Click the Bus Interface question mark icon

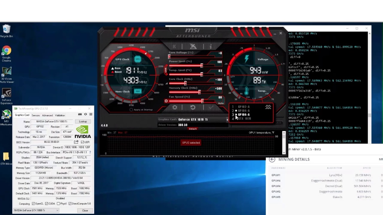click(90, 152)
